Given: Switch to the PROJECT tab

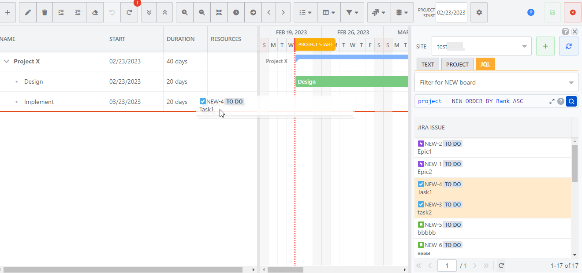Looking at the screenshot, I should [x=457, y=64].
